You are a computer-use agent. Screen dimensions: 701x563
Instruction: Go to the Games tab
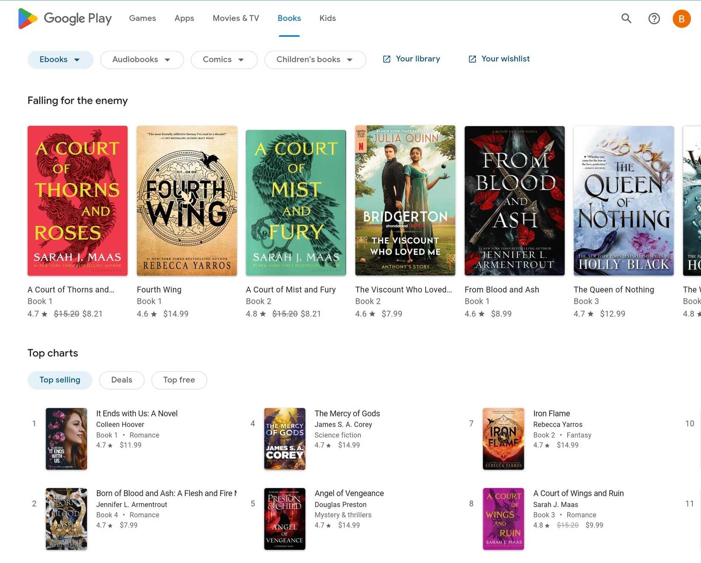(x=142, y=18)
